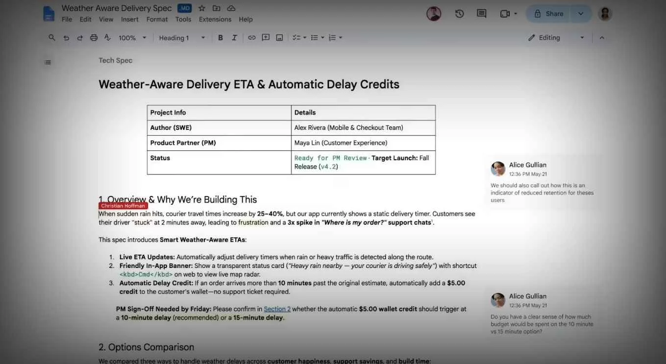Screen dimensions: 666x364
Task: Show document outline from left sidebar
Action: click(48, 62)
